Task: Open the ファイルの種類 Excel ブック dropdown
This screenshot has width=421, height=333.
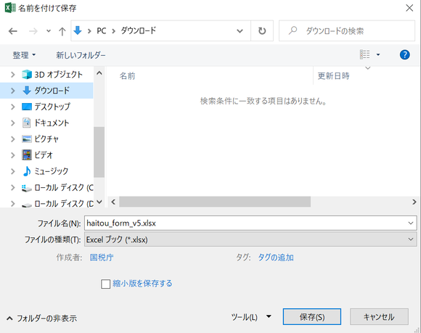Action: [x=250, y=239]
